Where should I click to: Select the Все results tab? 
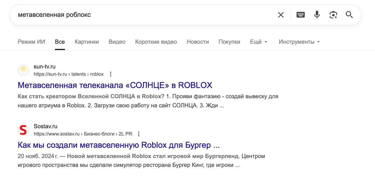[x=60, y=42]
